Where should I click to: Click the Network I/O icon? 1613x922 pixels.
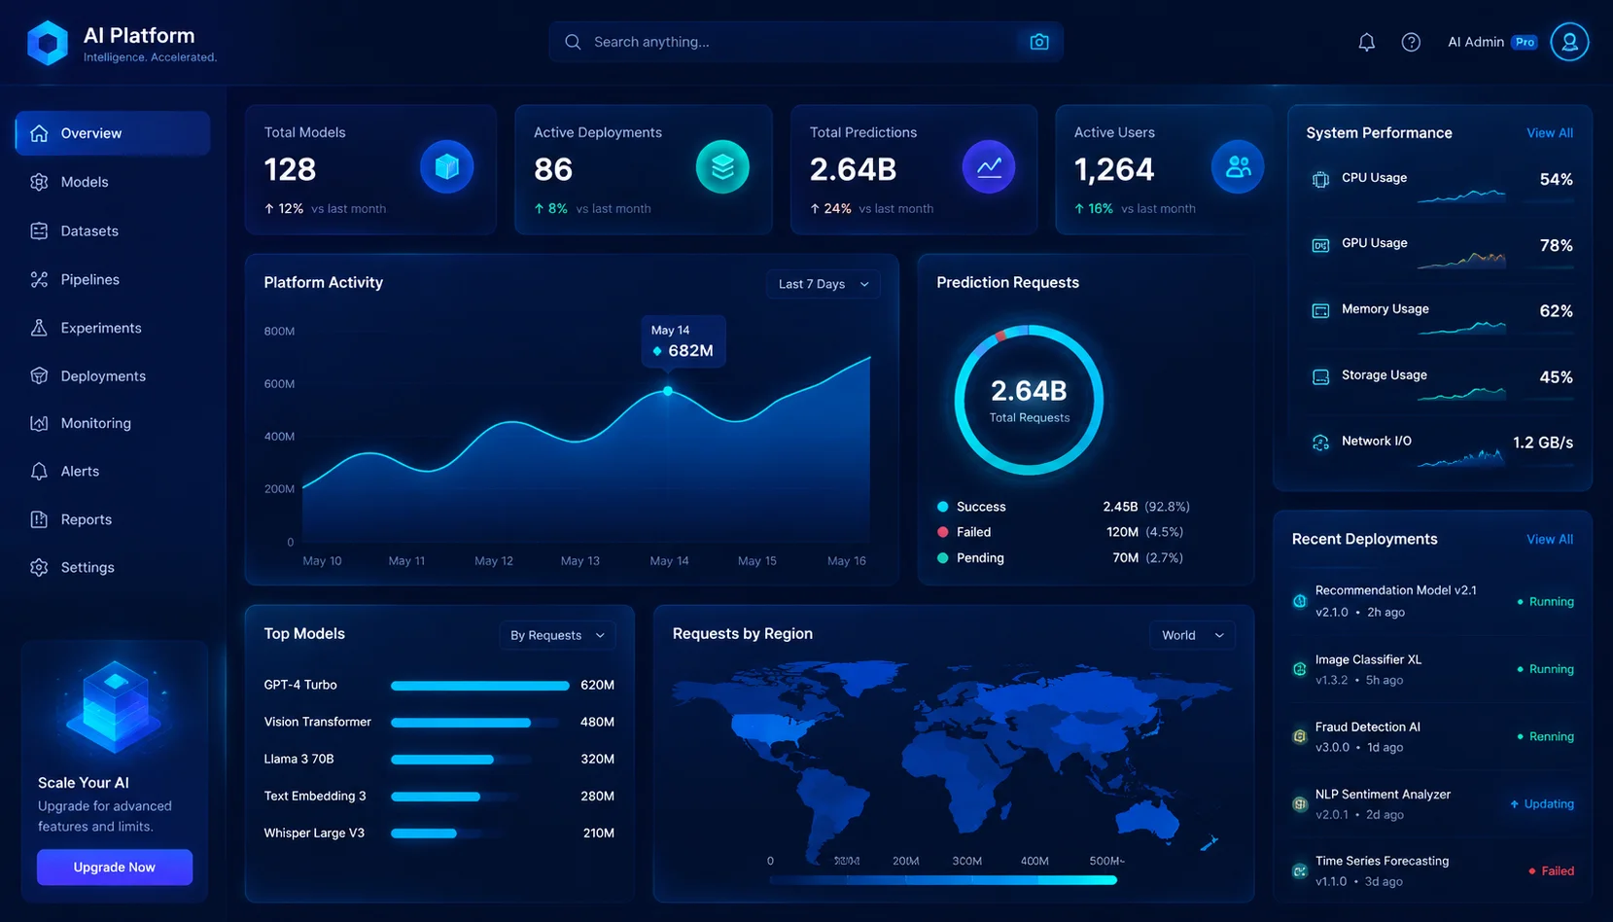tap(1320, 443)
